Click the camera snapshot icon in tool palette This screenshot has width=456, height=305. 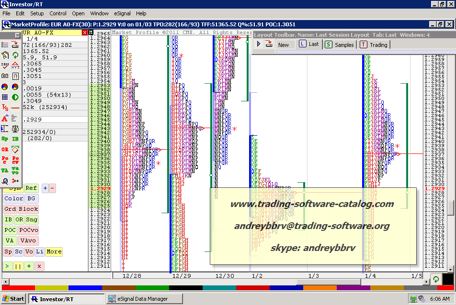pyautogui.click(x=5, y=76)
